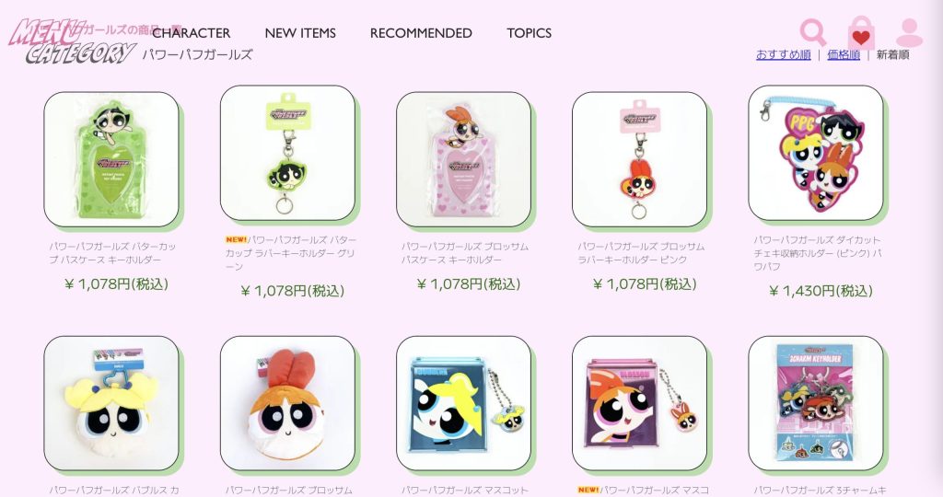Sort products by 価格順
Image resolution: width=943 pixels, height=497 pixels.
click(x=844, y=54)
